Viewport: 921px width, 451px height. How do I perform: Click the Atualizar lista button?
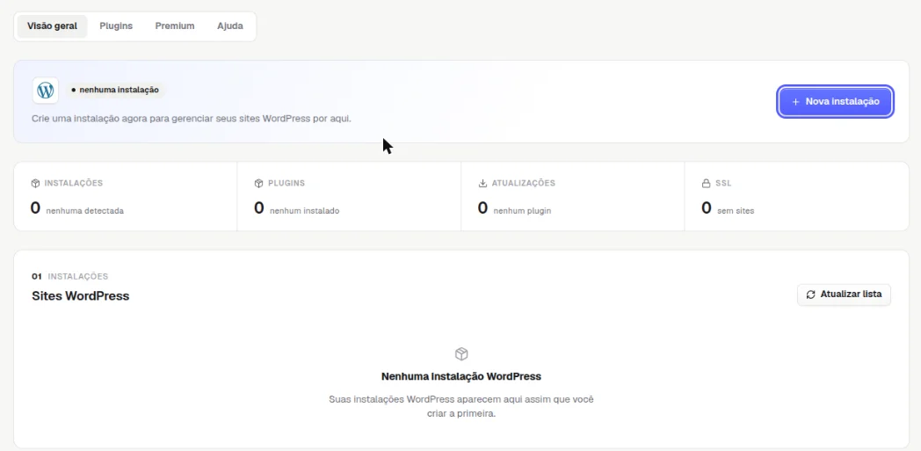coord(844,295)
